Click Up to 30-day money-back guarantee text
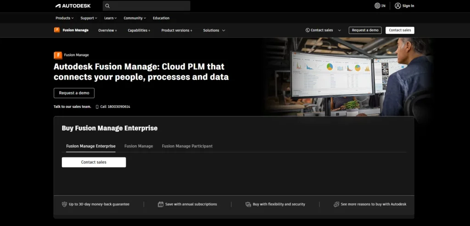Viewport: 470px width, 226px height. pyautogui.click(x=99, y=204)
